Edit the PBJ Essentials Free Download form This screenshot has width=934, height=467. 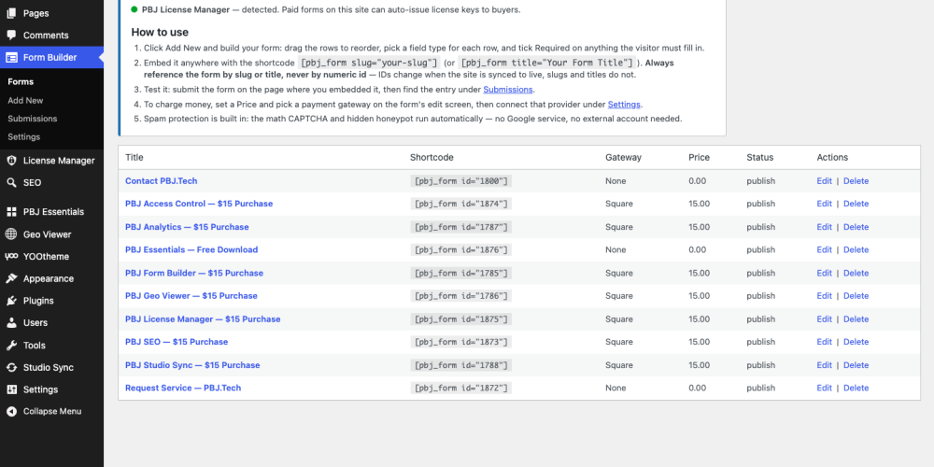click(x=824, y=249)
